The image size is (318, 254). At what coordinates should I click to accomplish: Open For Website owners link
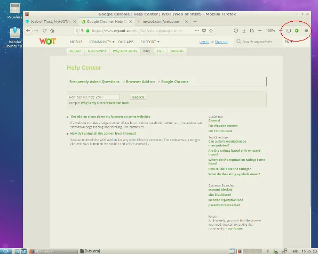pos(223,126)
